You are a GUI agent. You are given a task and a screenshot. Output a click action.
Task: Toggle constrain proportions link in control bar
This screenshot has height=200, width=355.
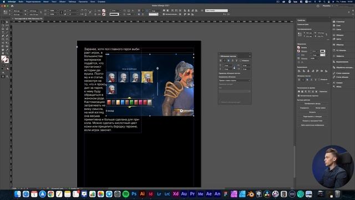coord(40,12)
